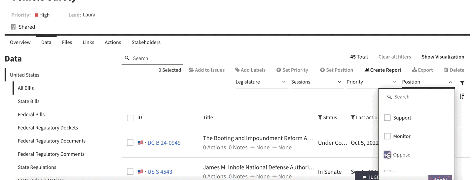Viewport: 473px width, 180px height.
Task: Click the Export download icon
Action: click(x=414, y=70)
